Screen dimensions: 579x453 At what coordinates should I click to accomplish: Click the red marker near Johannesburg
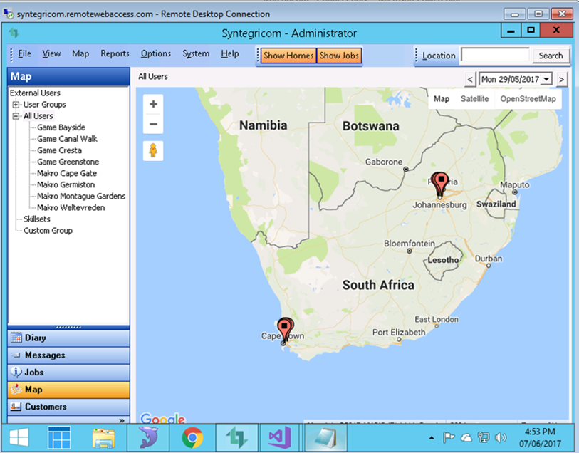pos(440,182)
